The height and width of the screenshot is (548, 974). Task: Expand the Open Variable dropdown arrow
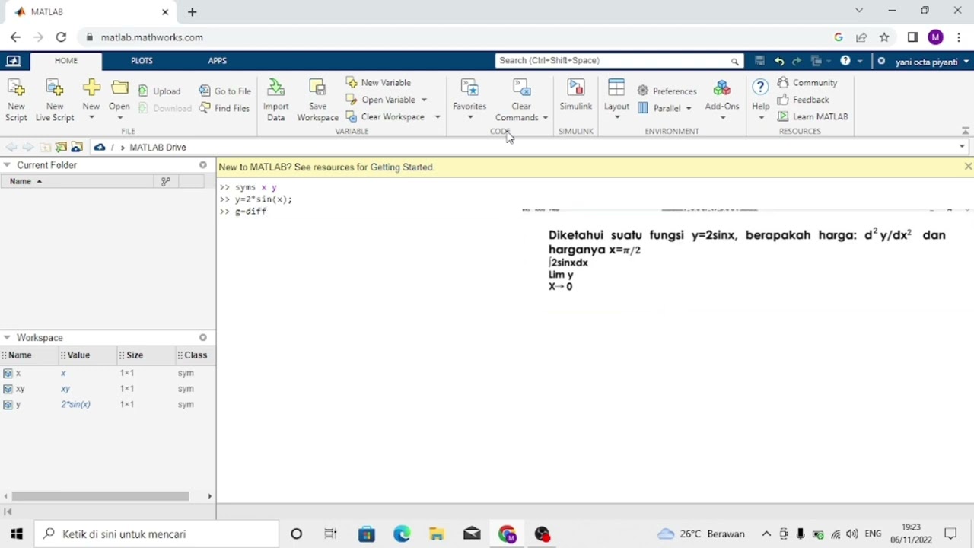[x=424, y=100]
